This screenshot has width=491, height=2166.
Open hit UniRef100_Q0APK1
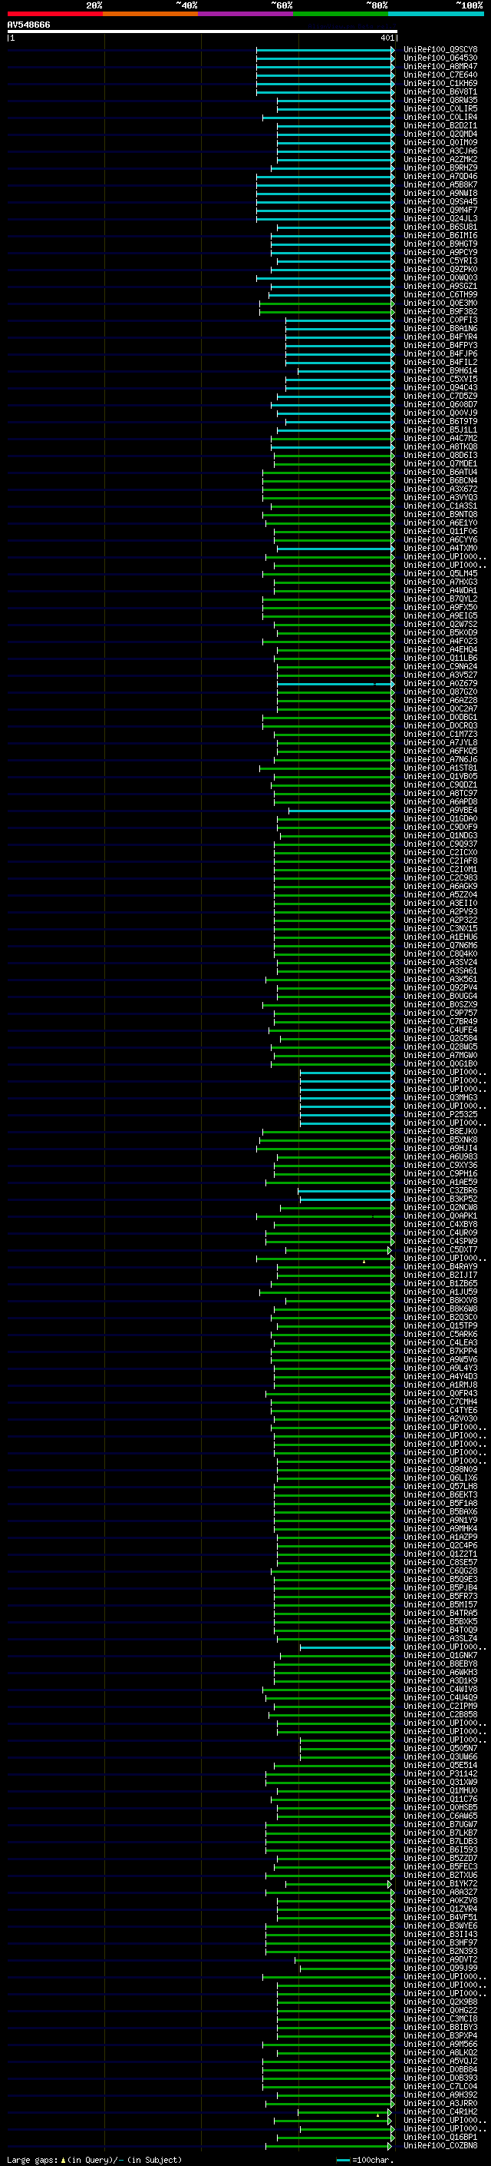pyautogui.click(x=440, y=1216)
